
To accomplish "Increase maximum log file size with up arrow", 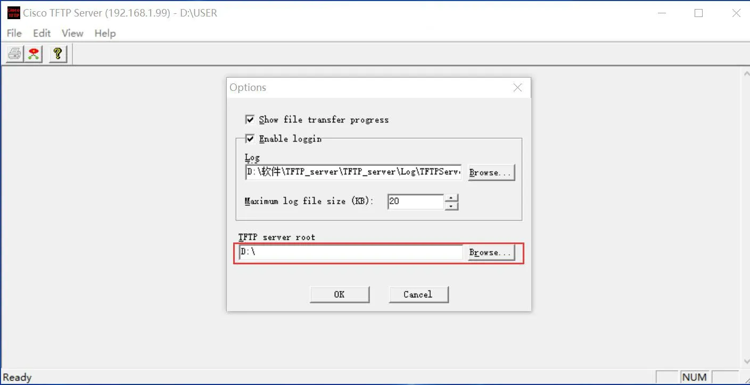I will click(x=451, y=198).
